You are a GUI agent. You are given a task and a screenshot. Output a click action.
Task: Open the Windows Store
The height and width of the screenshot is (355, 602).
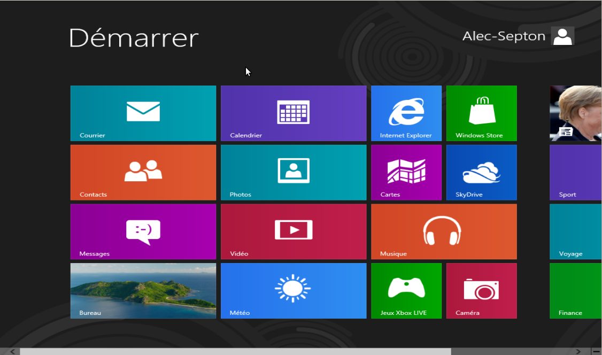point(481,113)
